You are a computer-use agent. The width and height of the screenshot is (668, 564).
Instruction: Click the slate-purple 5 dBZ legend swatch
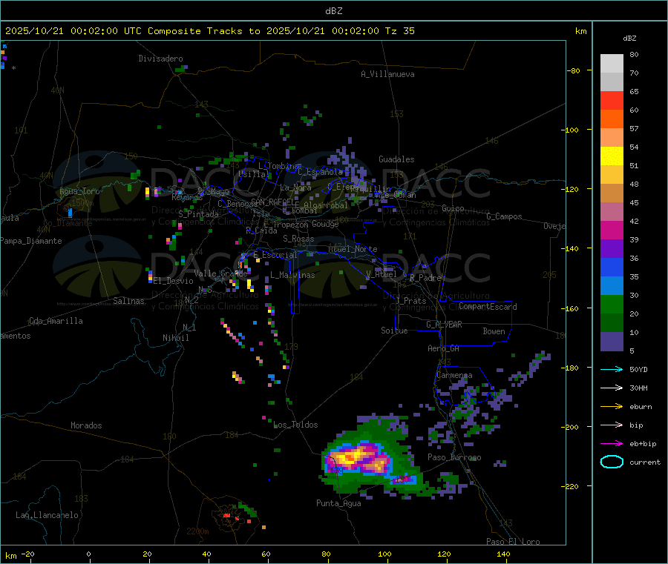612,342
